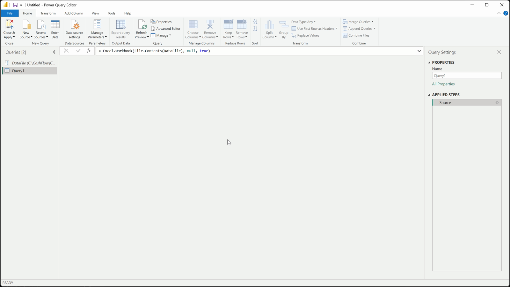
Task: Open the Advanced Editor
Action: 166,29
